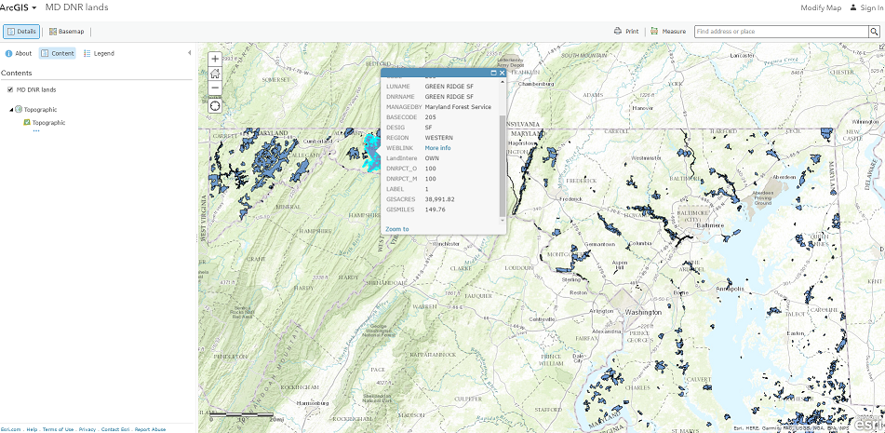Screen dimensions: 885x433
Task: Click the Find address or place field
Action: 781,32
